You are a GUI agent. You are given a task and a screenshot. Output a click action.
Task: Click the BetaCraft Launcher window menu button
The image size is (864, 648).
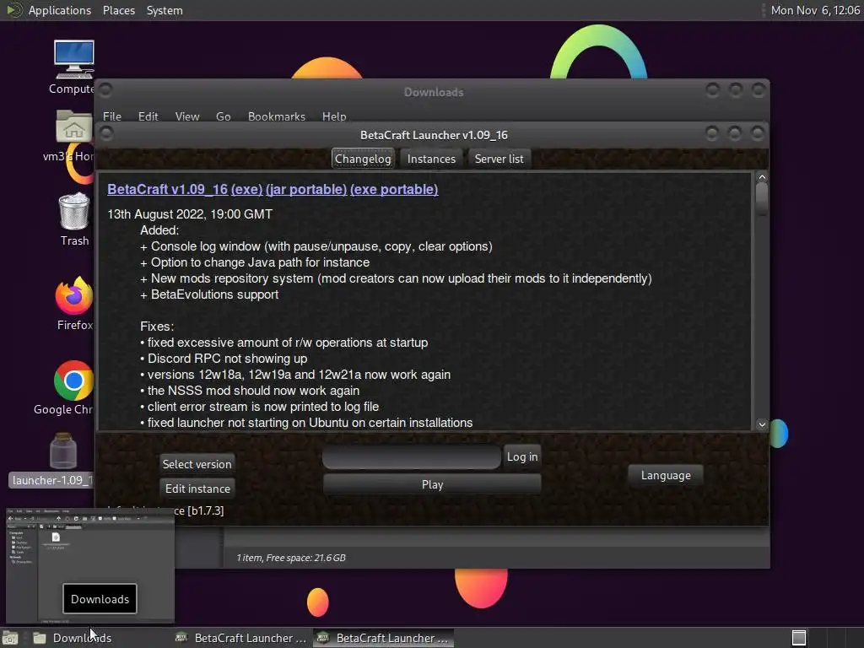[106, 133]
